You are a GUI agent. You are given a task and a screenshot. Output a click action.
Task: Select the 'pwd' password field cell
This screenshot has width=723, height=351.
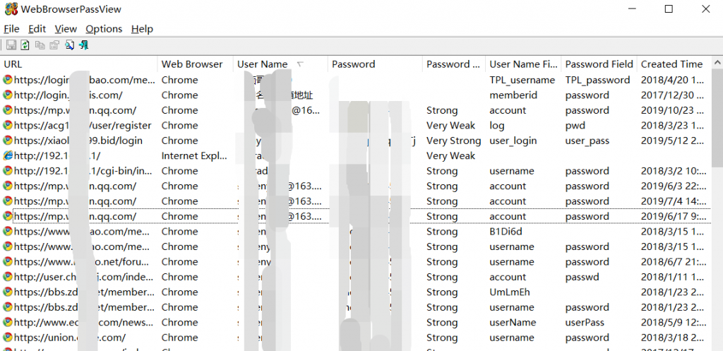tap(575, 126)
